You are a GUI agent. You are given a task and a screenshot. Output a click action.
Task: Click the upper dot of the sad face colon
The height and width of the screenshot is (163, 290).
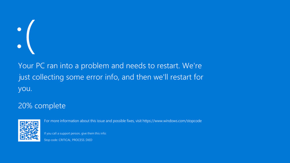pyautogui.click(x=19, y=29)
